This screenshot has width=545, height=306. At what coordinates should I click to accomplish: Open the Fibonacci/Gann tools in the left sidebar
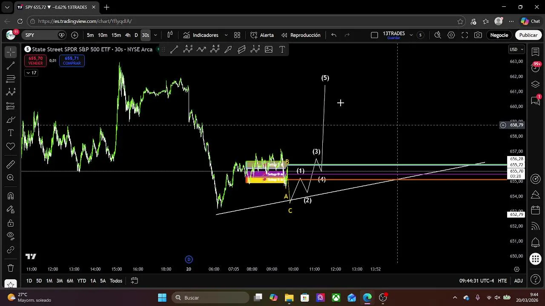(11, 79)
